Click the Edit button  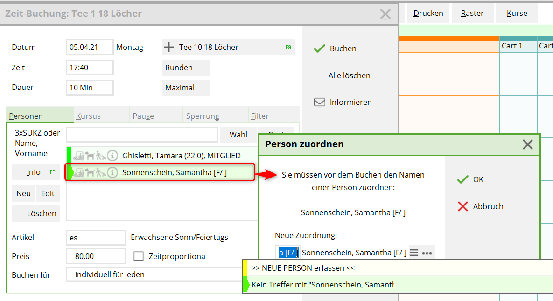[48, 194]
